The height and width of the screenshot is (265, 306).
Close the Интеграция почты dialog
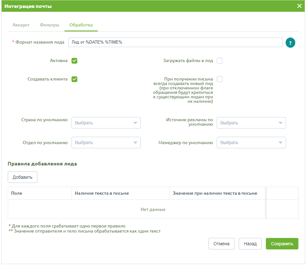299,6
